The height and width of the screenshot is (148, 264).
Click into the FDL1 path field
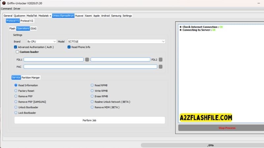tap(53, 60)
